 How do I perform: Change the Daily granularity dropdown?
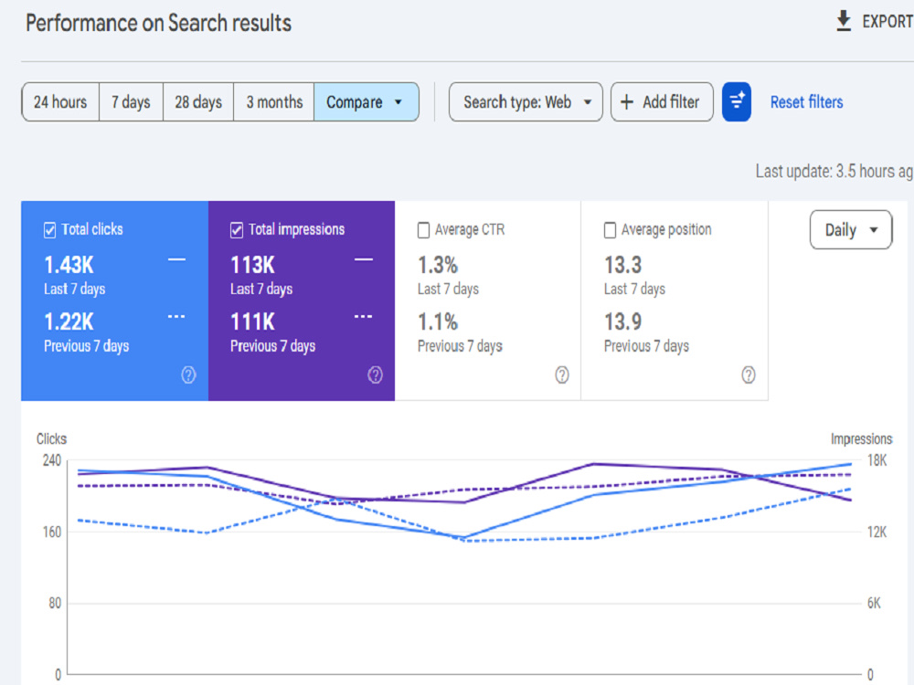coord(850,230)
